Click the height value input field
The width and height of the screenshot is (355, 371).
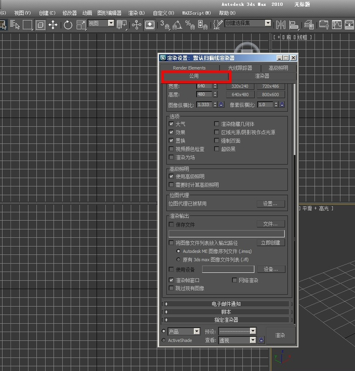[204, 94]
